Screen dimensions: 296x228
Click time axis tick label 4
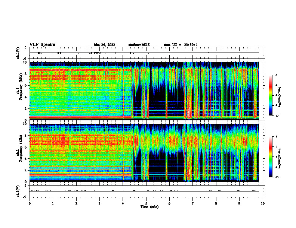[x=123, y=203]
